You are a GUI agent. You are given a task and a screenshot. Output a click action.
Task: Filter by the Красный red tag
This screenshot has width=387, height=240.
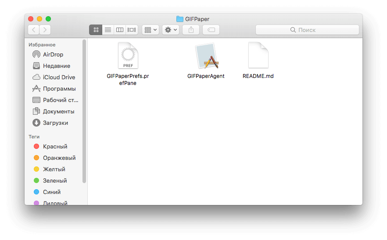coord(55,146)
